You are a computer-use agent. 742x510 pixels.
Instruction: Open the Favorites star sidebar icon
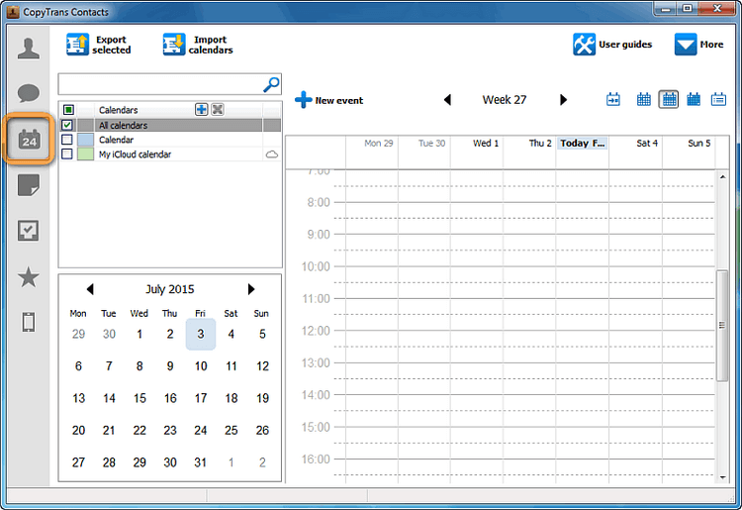pos(29,277)
